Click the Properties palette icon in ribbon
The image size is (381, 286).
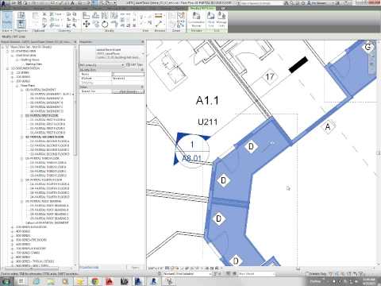(x=21, y=25)
